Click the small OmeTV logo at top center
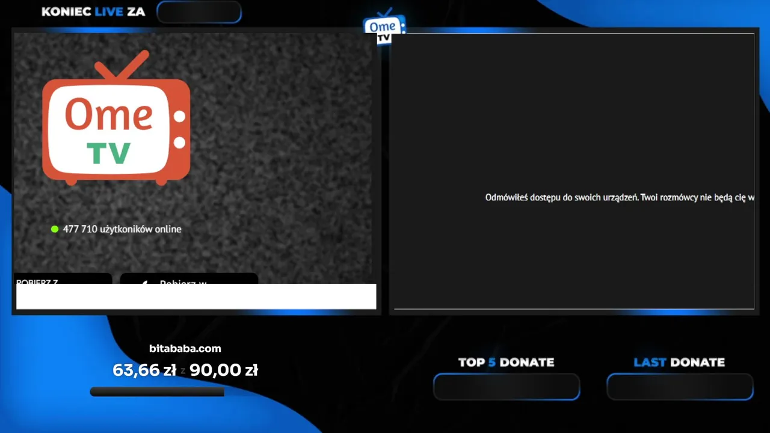The width and height of the screenshot is (770, 433). (x=384, y=26)
